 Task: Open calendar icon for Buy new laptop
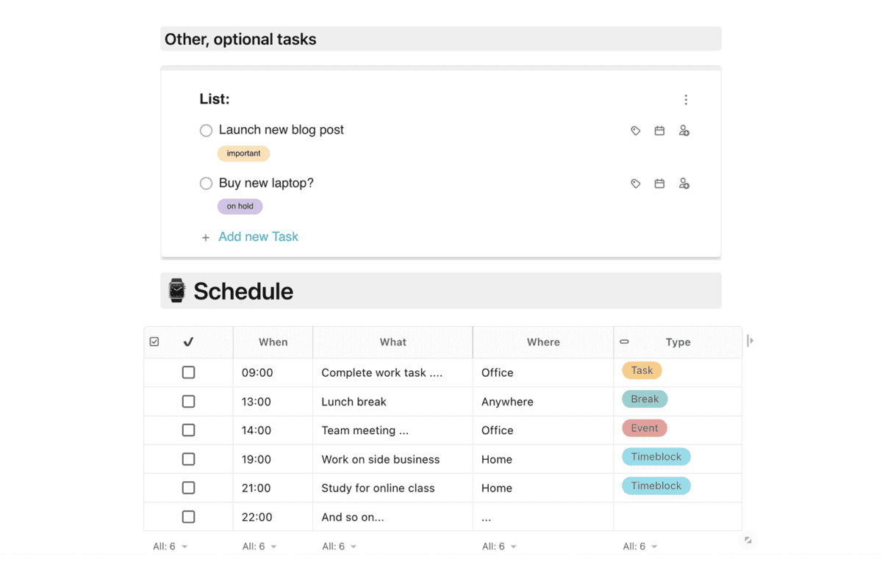click(x=659, y=184)
